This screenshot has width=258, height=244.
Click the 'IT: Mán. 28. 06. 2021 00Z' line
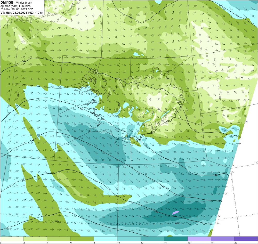click(x=17, y=9)
